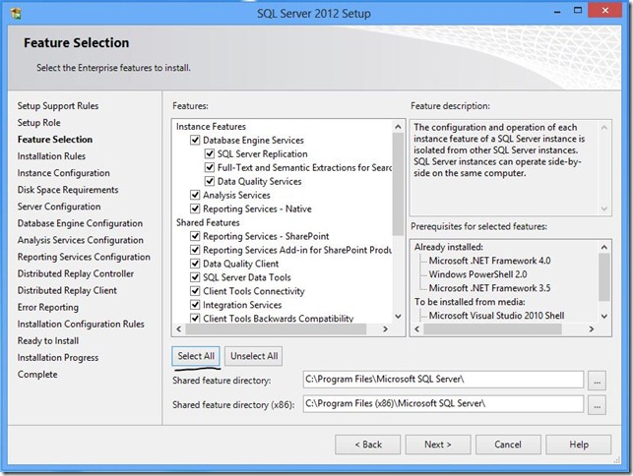
Task: Click features list scroll up arrow
Action: [398, 127]
